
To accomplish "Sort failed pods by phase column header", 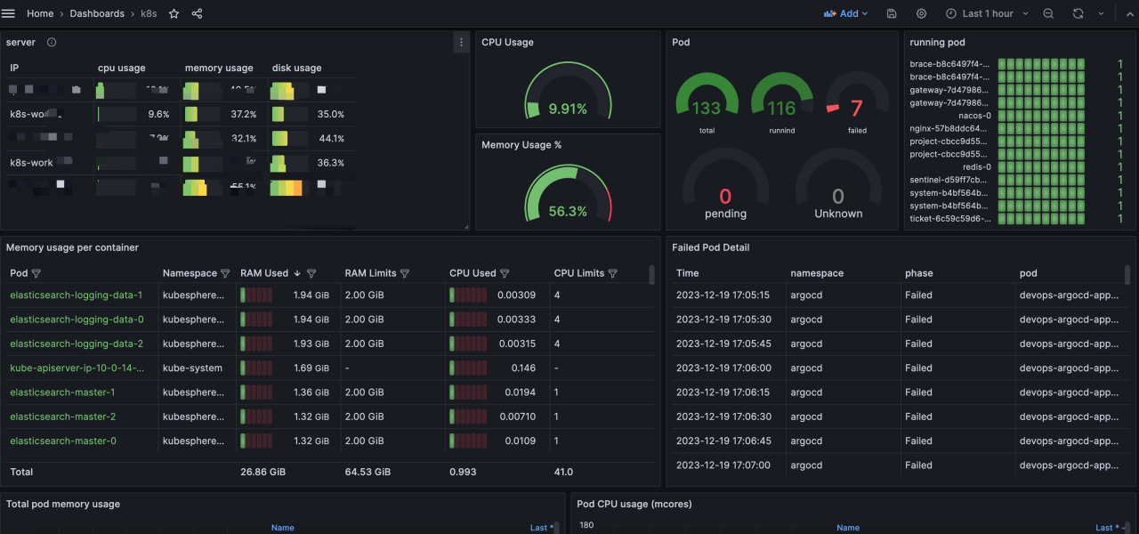I will (x=919, y=273).
